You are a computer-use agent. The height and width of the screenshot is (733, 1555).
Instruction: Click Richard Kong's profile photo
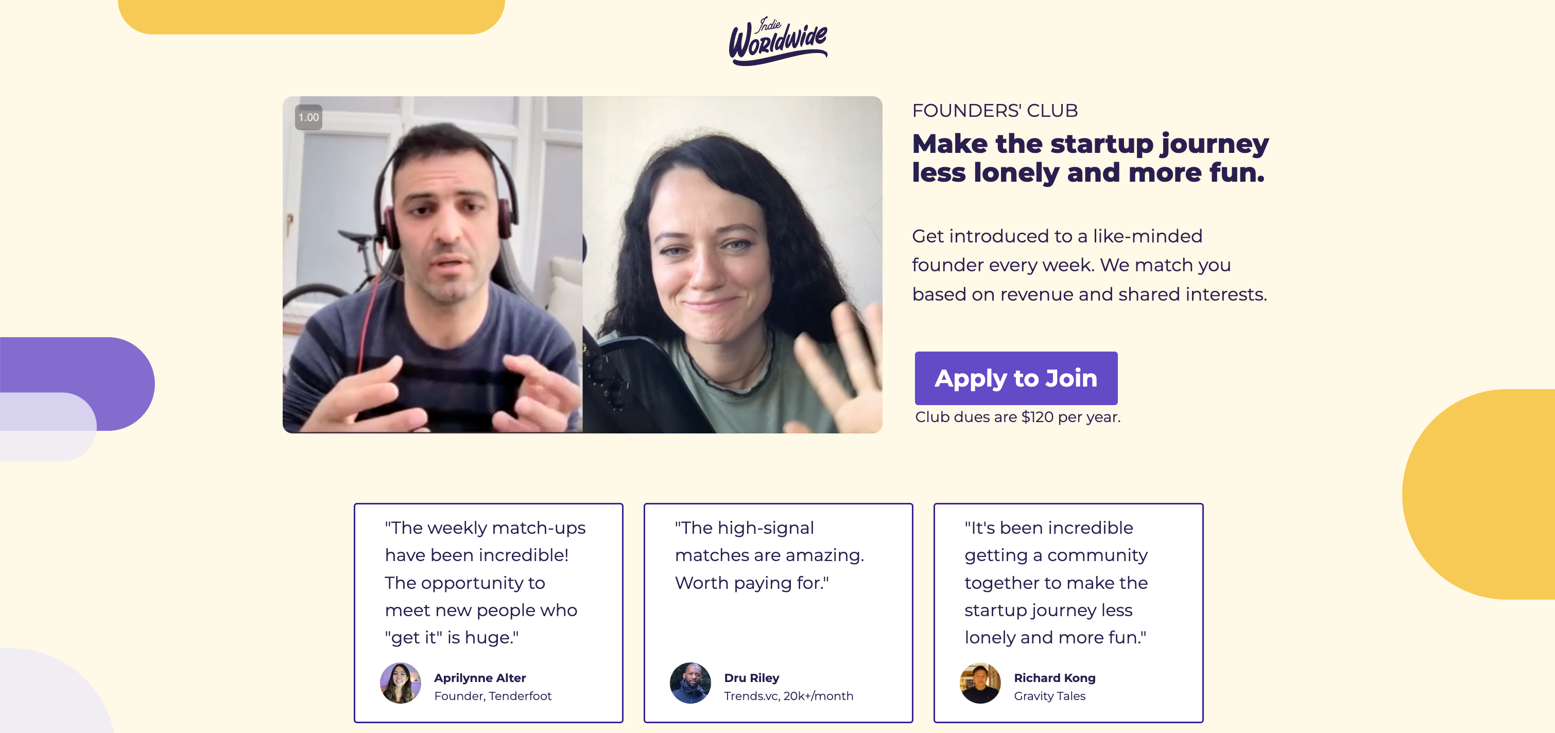(x=980, y=683)
